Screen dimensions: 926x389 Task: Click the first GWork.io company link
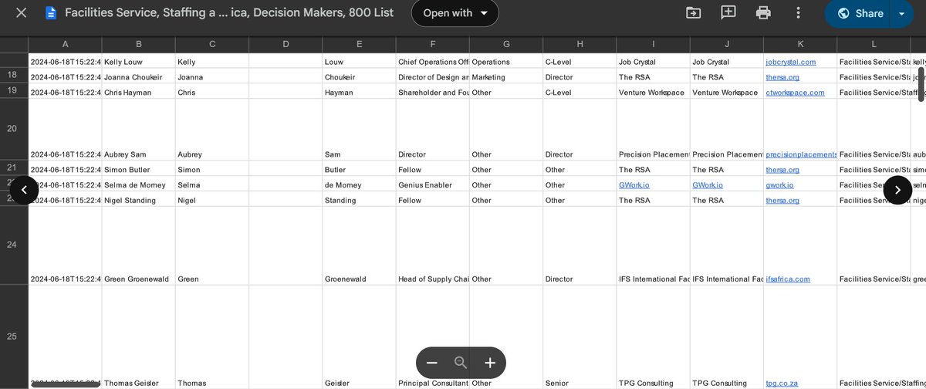(x=634, y=185)
